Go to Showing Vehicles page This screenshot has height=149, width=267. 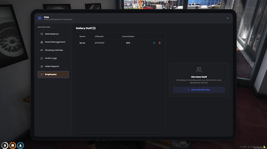pyautogui.click(x=53, y=50)
